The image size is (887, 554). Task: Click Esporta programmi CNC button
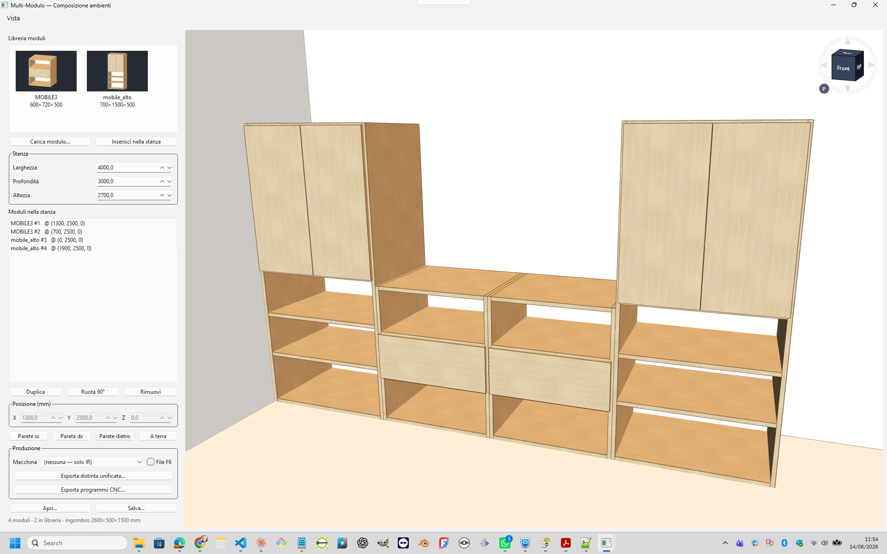93,490
